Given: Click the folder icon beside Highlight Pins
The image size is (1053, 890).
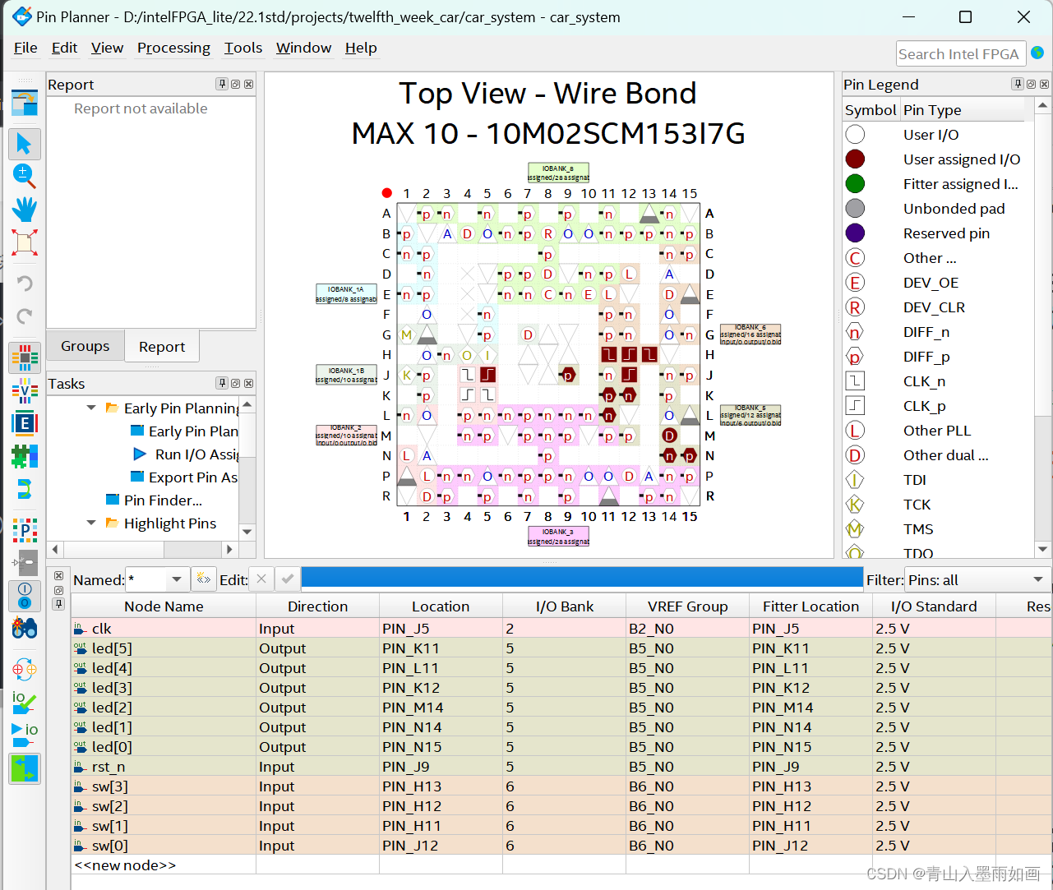Looking at the screenshot, I should [112, 523].
